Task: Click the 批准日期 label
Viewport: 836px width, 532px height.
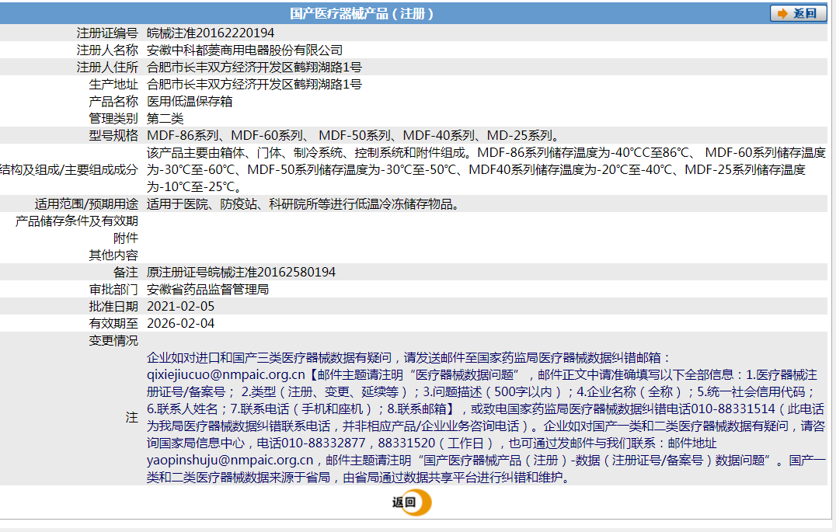Action: [x=113, y=306]
